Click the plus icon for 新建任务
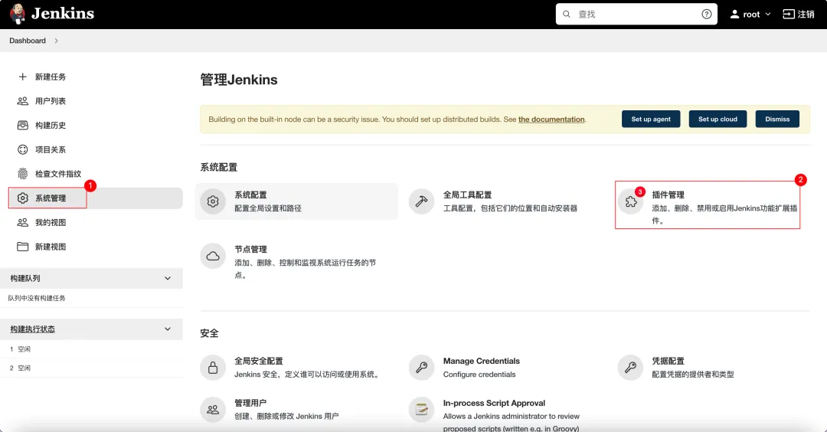827x432 pixels. click(23, 77)
